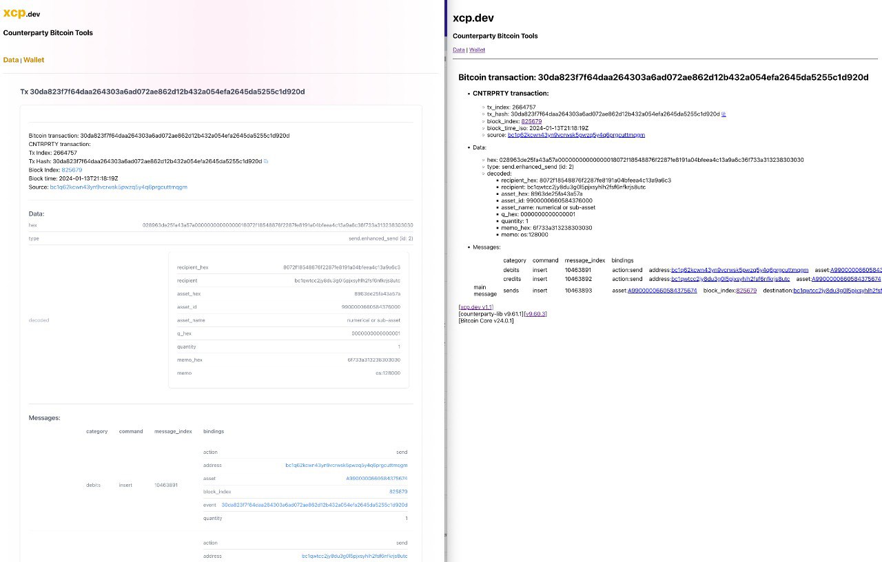882x562 pixels.
Task: Open Source address link in left page
Action: [119, 187]
